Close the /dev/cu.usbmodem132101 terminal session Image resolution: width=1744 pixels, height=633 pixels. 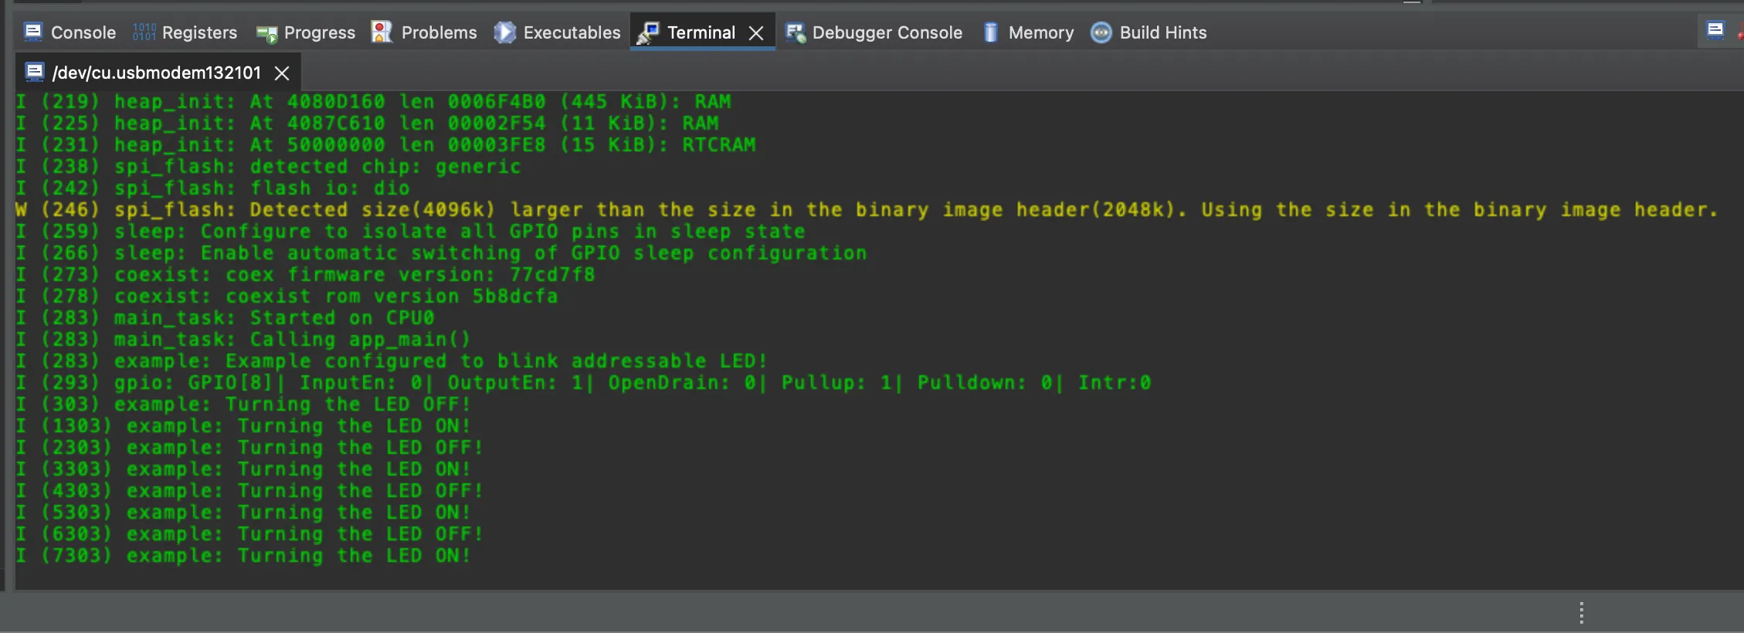coord(283,73)
